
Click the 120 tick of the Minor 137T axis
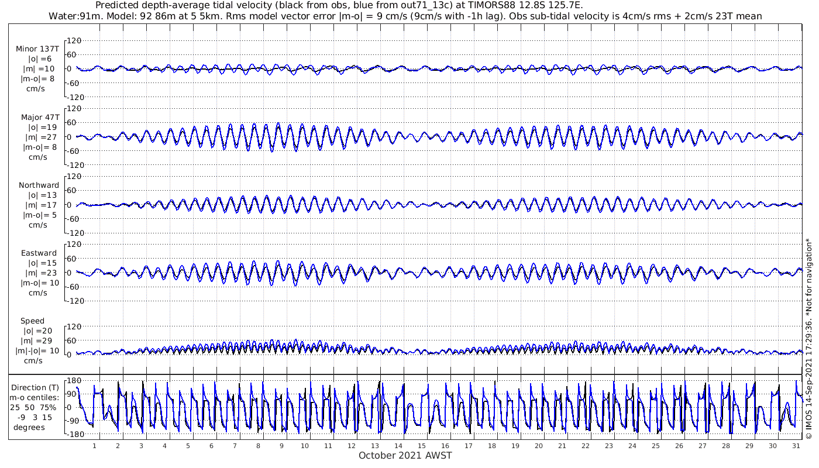point(74,40)
